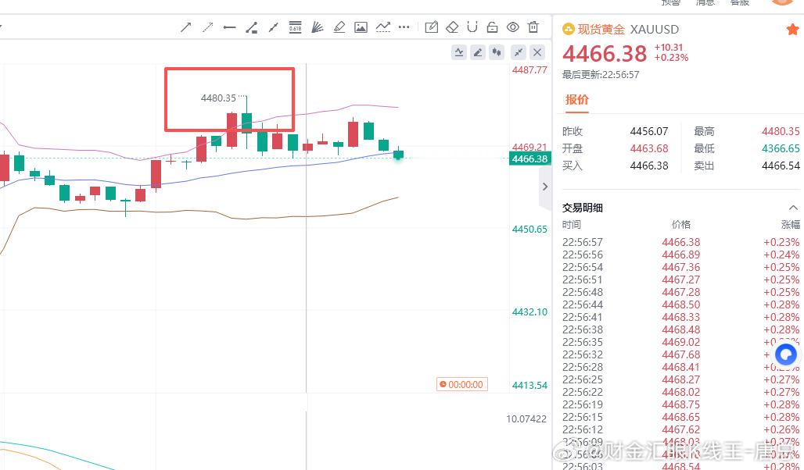The image size is (804, 470).
Task: Click the 4467.36 price at 22:56:54
Action: pos(681,267)
